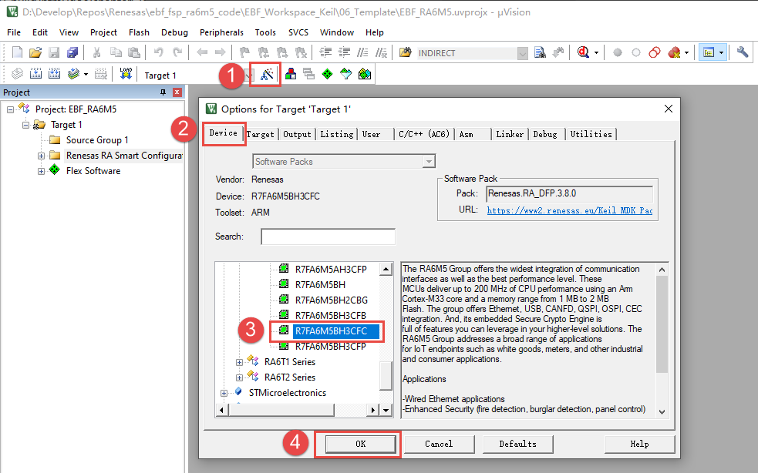
Task: Open the Renesas Keil MDK Pack URL link
Action: [570, 210]
